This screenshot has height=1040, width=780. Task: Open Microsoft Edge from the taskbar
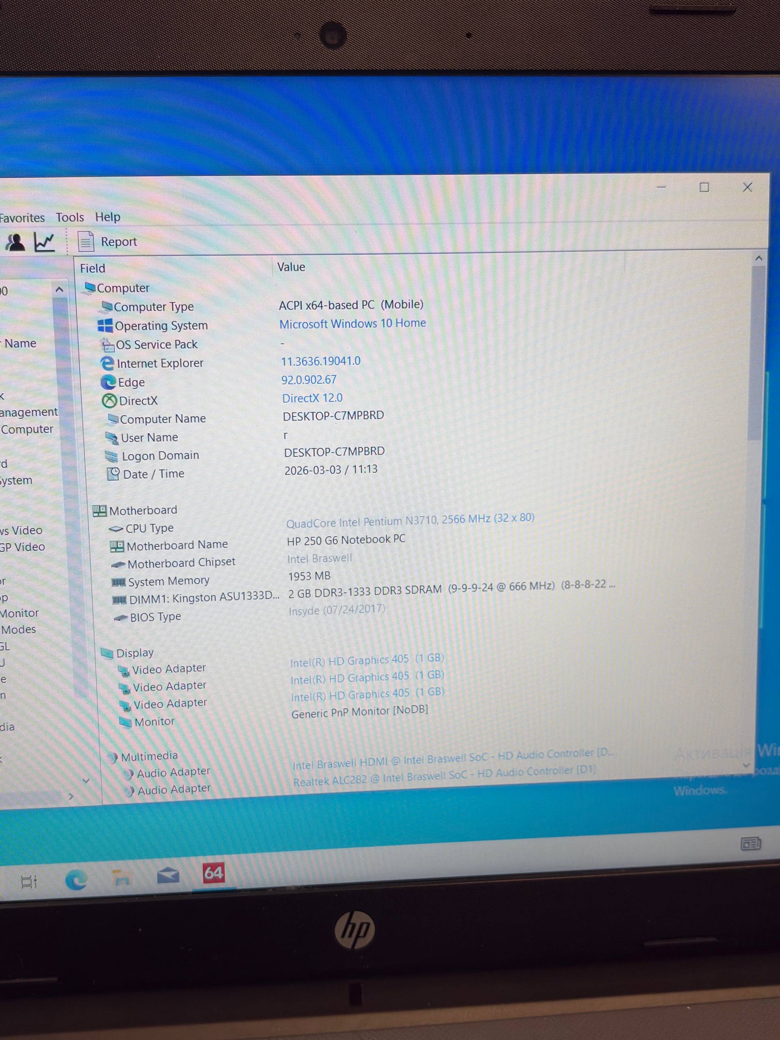[x=76, y=879]
